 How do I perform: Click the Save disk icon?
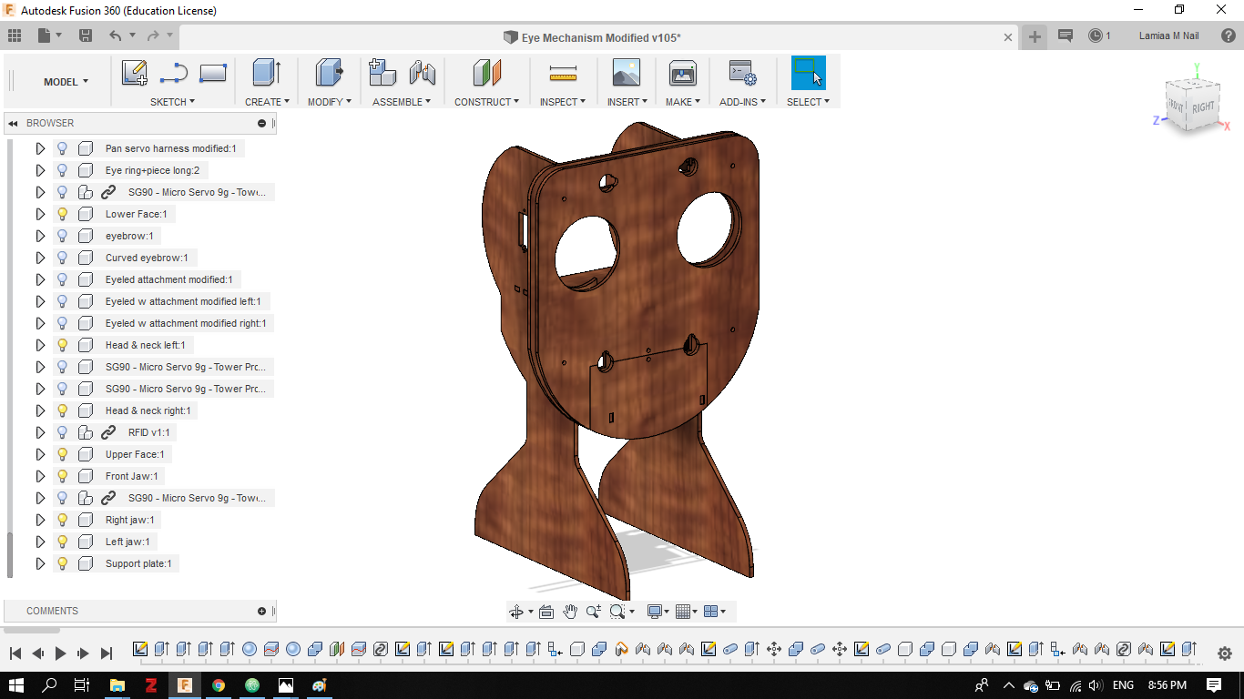click(86, 35)
